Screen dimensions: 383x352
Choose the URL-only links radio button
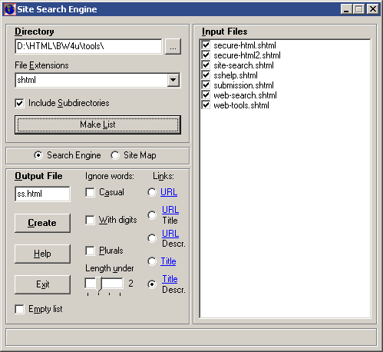pos(152,192)
